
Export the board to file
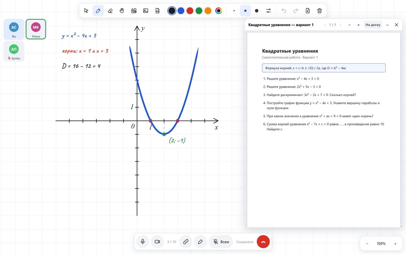[x=308, y=11]
